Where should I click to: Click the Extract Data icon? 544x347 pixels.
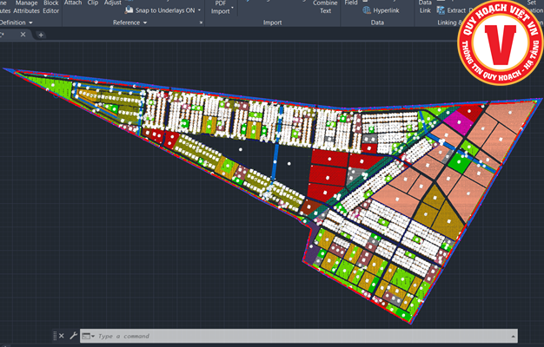(440, 10)
